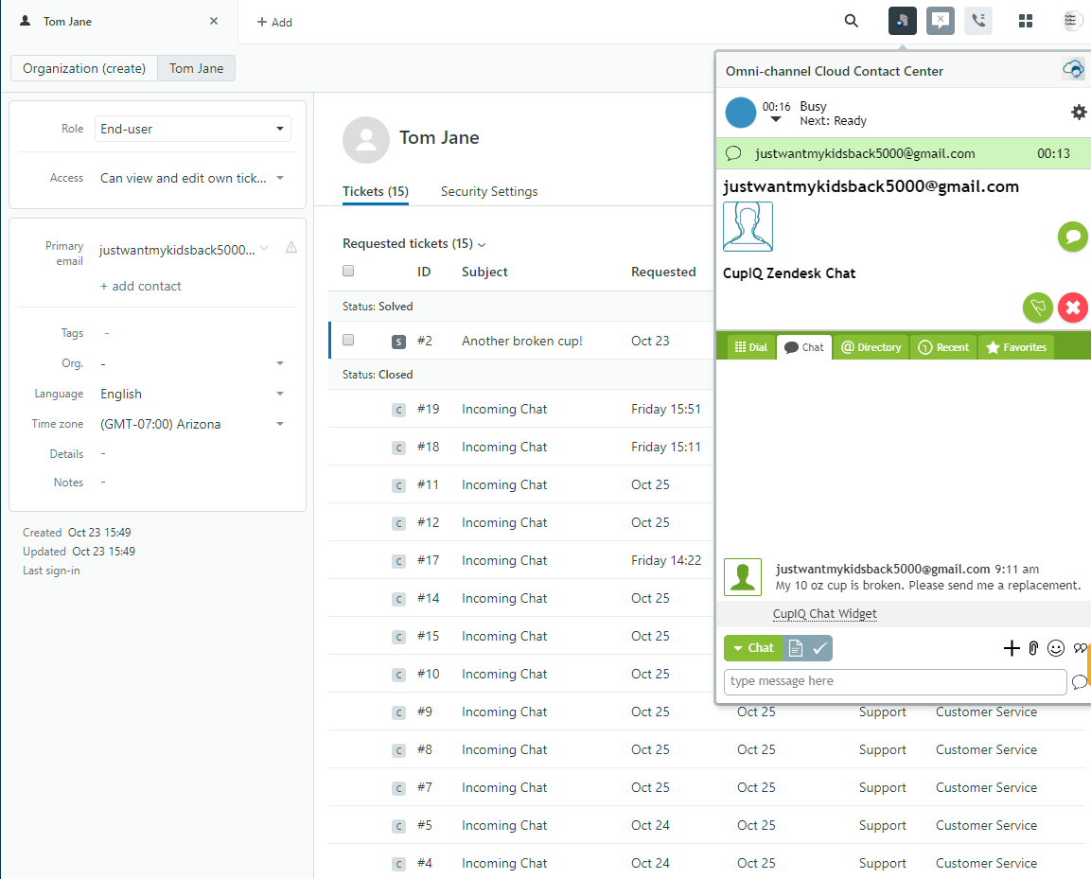Expand the agent status dropdown arrow
This screenshot has width=1091, height=879.
click(776, 120)
